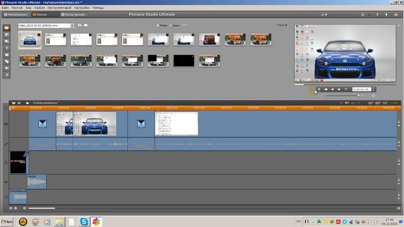
Task: Select the blue car scene thumbnail in the album
Action: [x=30, y=40]
